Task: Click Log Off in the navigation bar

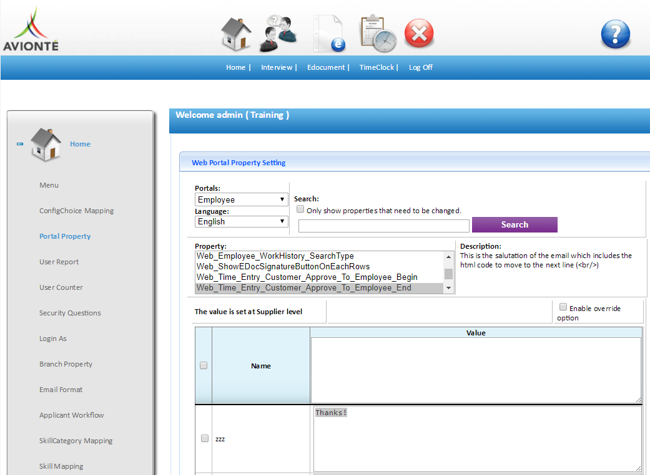Action: 421,67
